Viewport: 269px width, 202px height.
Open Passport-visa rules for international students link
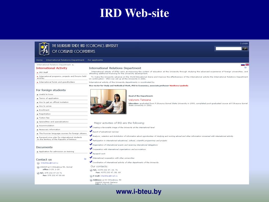pos(60,138)
